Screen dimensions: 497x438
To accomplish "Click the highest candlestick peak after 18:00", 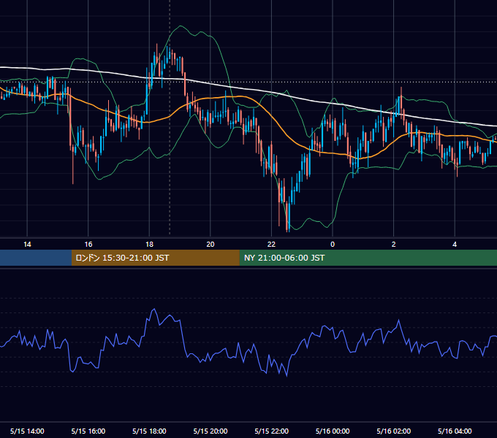I will coord(157,45).
